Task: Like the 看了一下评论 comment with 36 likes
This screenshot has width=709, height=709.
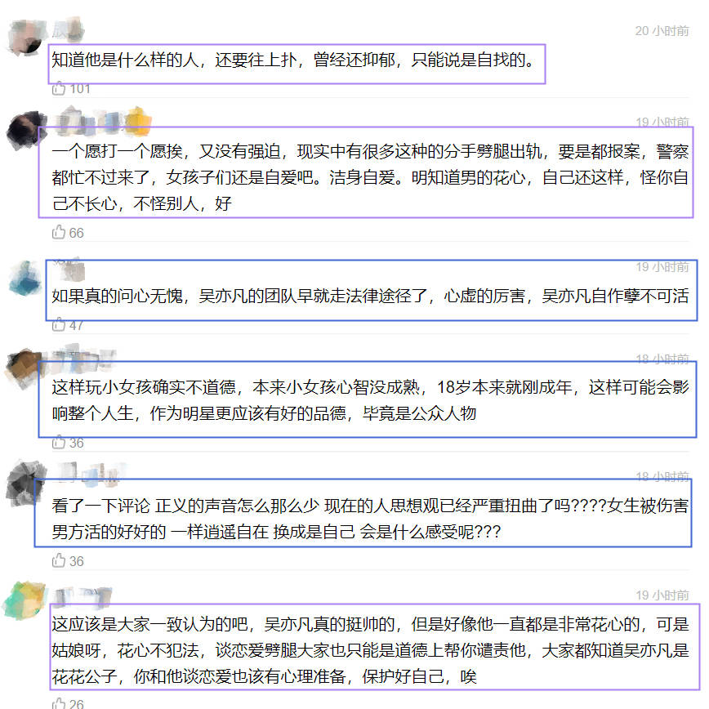Action: [x=59, y=560]
